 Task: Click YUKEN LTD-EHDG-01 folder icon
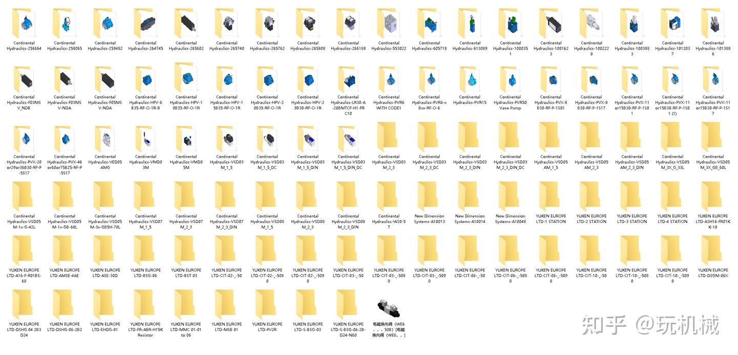click(105, 304)
